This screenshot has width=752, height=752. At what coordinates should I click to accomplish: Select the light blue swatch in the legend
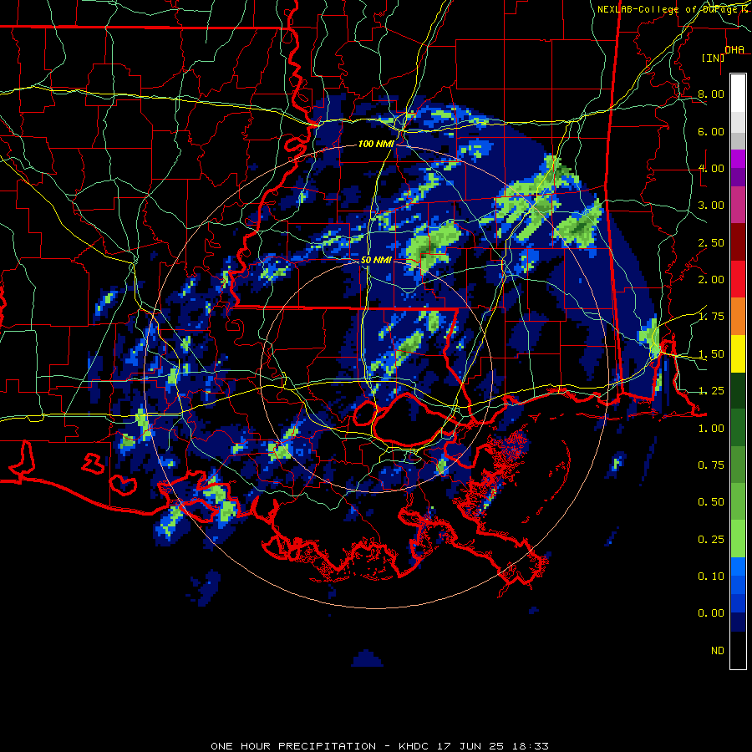[738, 567]
